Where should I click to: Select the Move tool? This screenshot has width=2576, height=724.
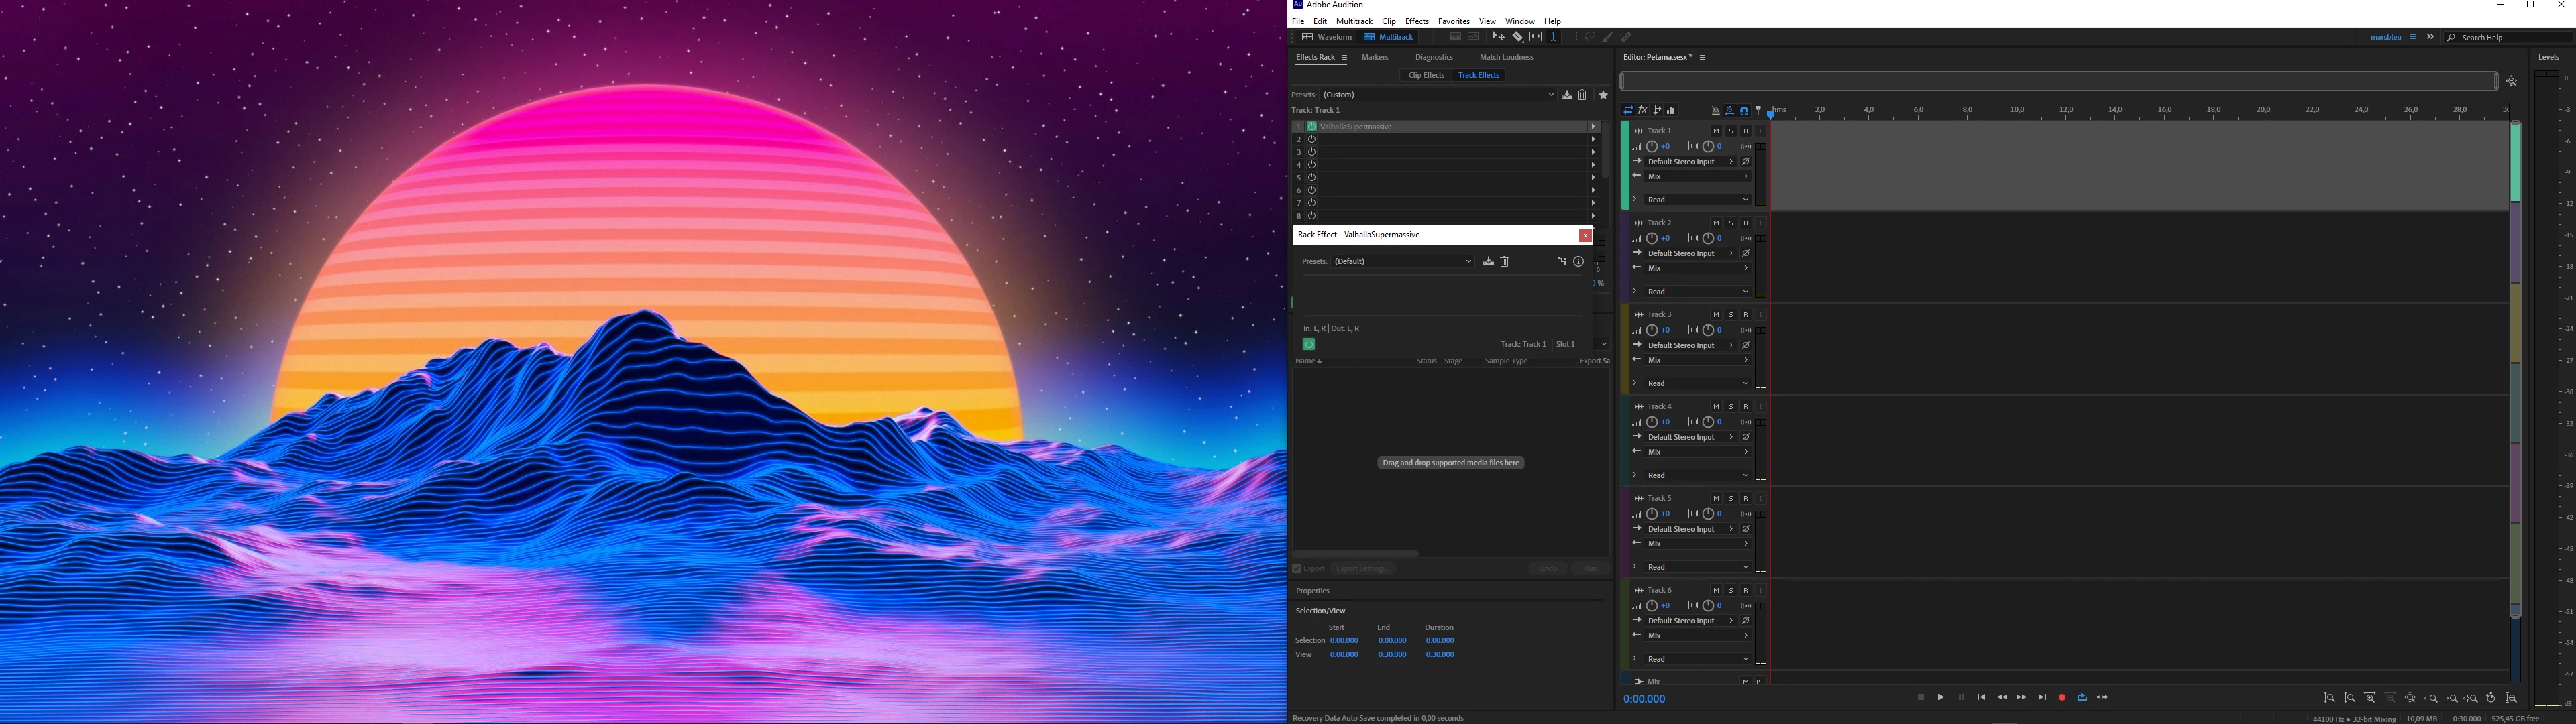[x=1498, y=37]
